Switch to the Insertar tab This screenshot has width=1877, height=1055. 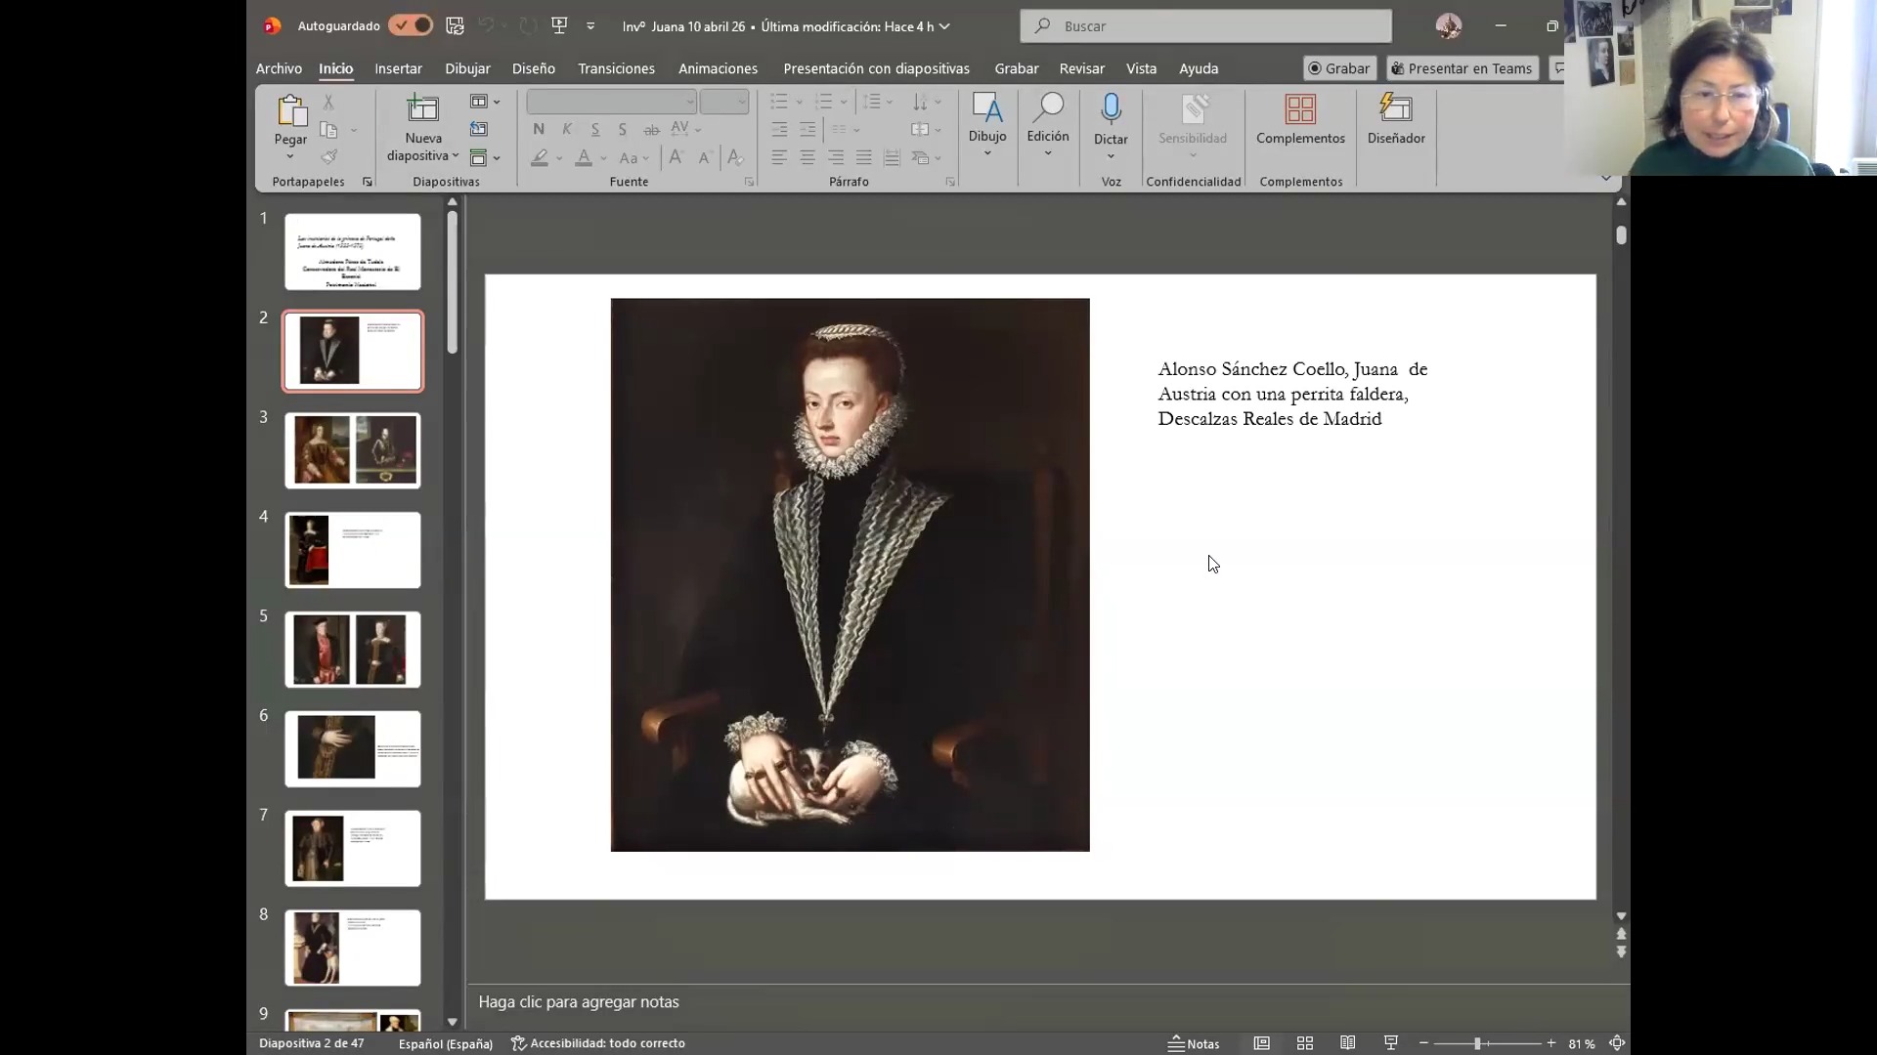pyautogui.click(x=399, y=68)
